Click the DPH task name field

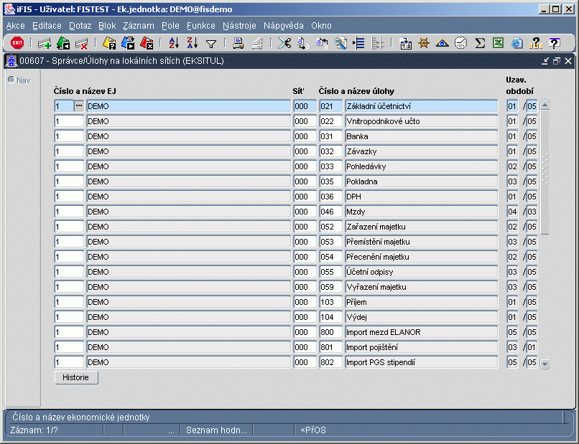(422, 197)
